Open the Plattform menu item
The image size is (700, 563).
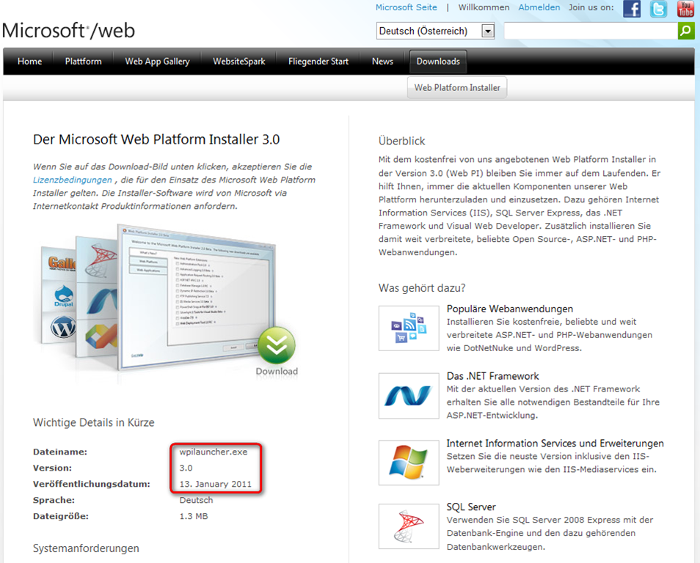click(83, 61)
